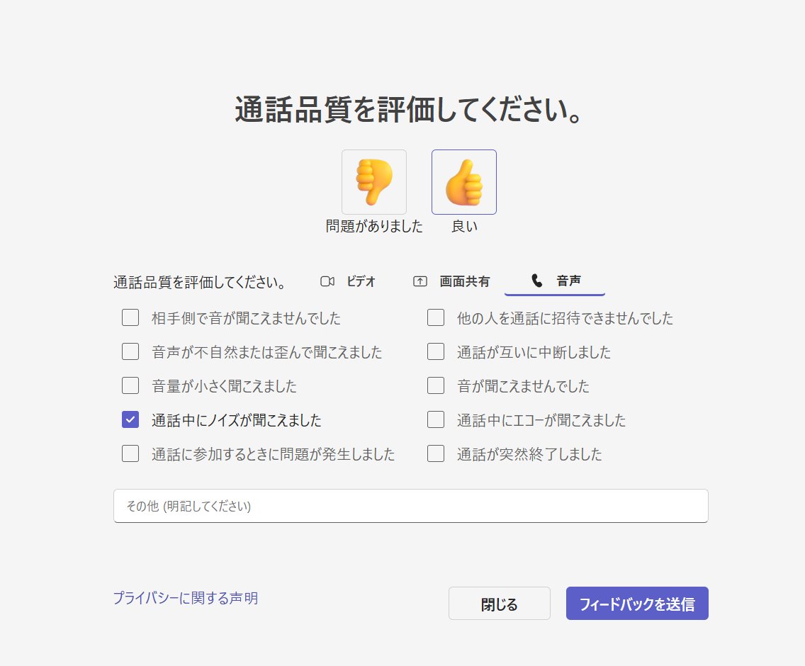Check 通話に参加するときに問題が発生しました
The image size is (805, 666).
(x=130, y=454)
